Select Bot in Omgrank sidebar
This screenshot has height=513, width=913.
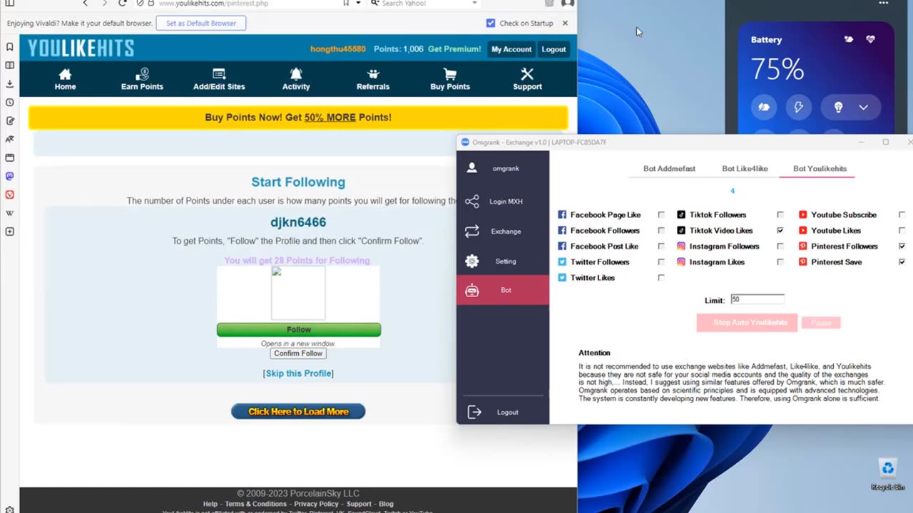tap(503, 290)
